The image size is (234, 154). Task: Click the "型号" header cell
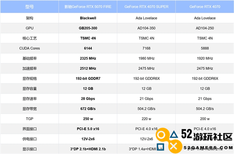coord(30,7)
